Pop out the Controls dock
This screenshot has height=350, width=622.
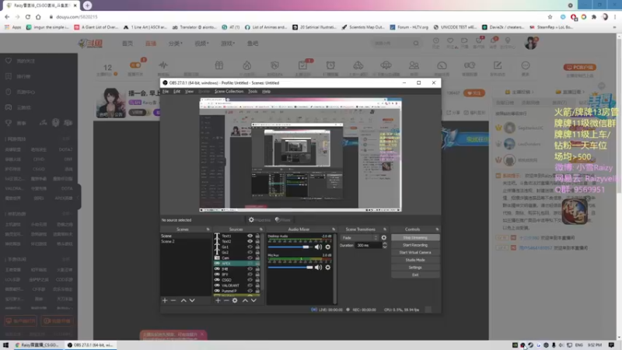(437, 229)
